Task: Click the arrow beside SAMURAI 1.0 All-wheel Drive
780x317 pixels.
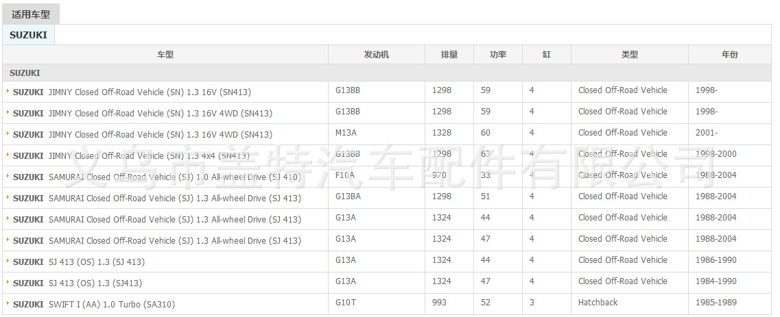Action: 8,176
